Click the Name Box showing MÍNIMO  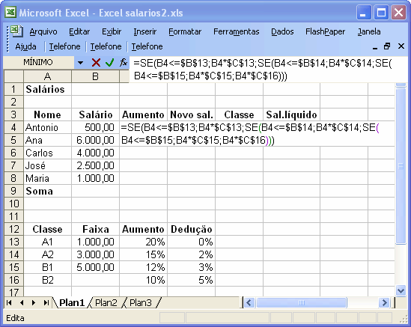click(38, 62)
